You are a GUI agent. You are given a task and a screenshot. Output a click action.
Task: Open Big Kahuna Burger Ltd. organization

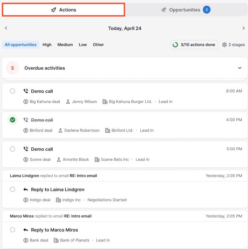point(127,102)
